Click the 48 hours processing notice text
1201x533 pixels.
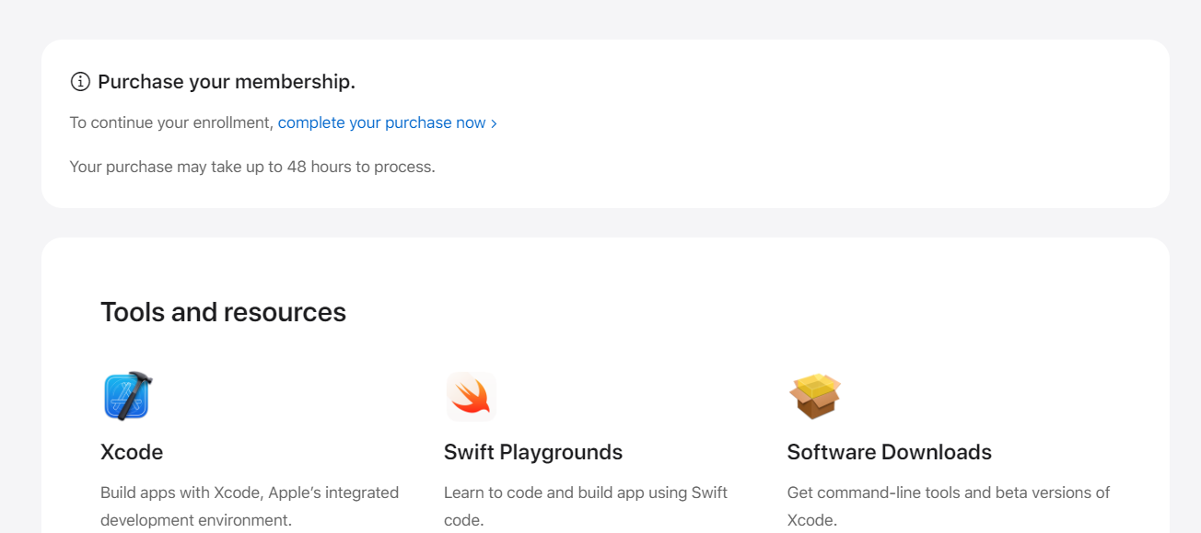[251, 167]
